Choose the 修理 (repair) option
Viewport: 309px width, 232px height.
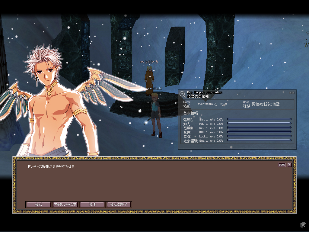[x=92, y=205]
